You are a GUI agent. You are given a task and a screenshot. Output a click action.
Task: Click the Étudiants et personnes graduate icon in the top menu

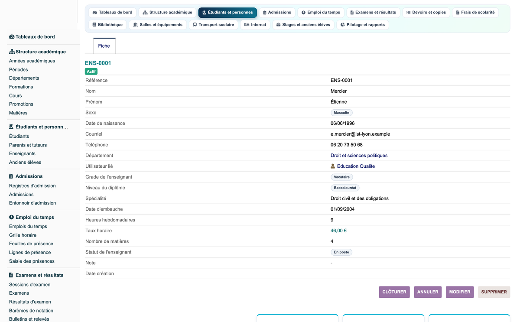click(204, 13)
